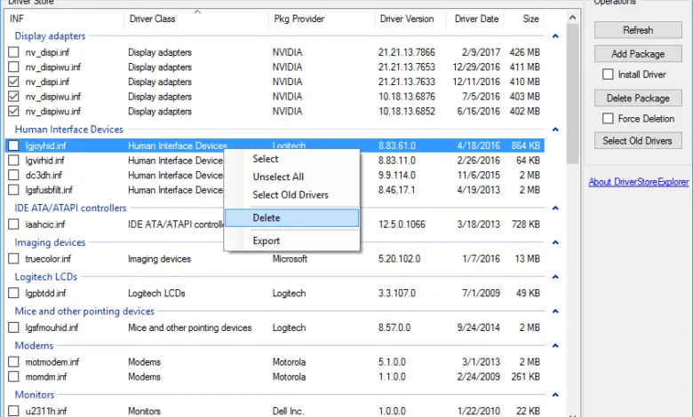Collapse the Modems group

(x=555, y=347)
